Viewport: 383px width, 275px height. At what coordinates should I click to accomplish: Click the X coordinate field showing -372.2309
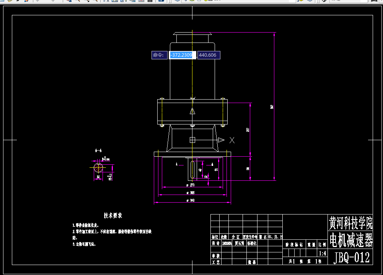click(182, 55)
